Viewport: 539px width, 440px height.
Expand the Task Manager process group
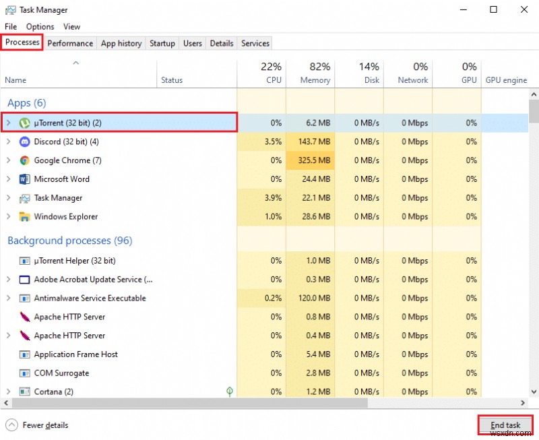click(9, 198)
